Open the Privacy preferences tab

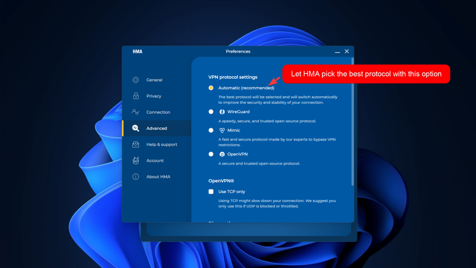coord(157,96)
